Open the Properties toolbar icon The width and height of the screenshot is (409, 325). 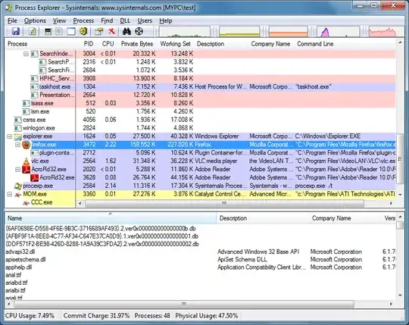click(99, 31)
